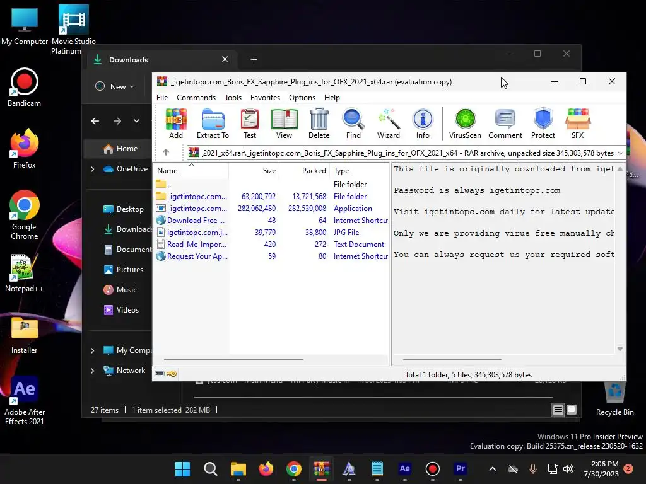The width and height of the screenshot is (646, 484).
Task: Click the Delete trash icon in WinRAR
Action: (319, 124)
